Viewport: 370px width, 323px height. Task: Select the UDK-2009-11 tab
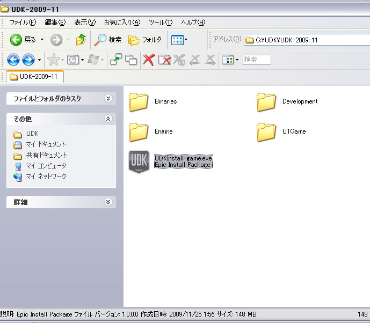tap(35, 77)
